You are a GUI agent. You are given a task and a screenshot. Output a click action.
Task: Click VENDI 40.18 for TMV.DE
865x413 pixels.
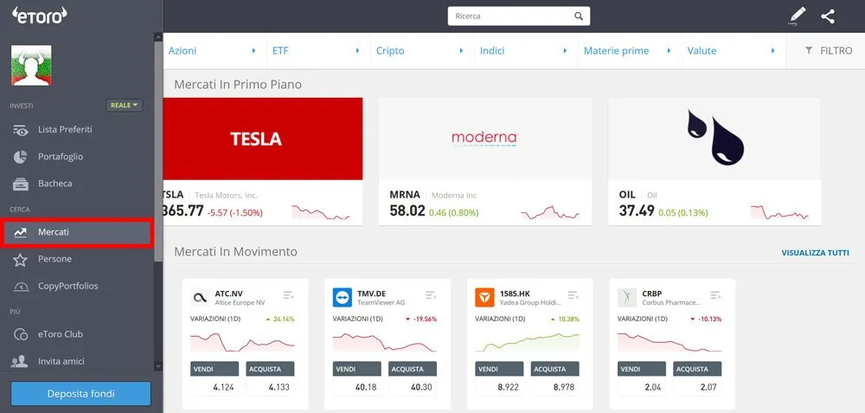(357, 378)
